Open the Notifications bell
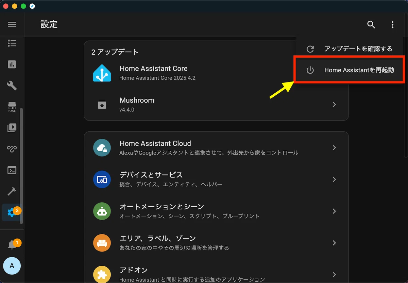This screenshot has height=283, width=408. click(12, 245)
